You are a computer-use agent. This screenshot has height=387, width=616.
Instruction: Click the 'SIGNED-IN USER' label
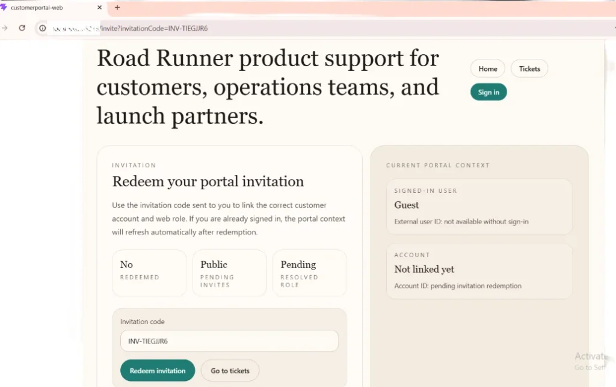pos(425,190)
